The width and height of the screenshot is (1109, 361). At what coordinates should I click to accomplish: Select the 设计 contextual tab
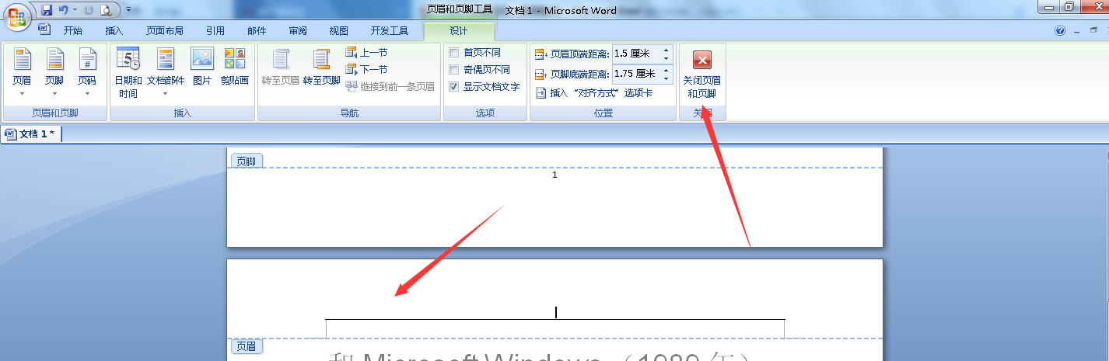pyautogui.click(x=459, y=31)
